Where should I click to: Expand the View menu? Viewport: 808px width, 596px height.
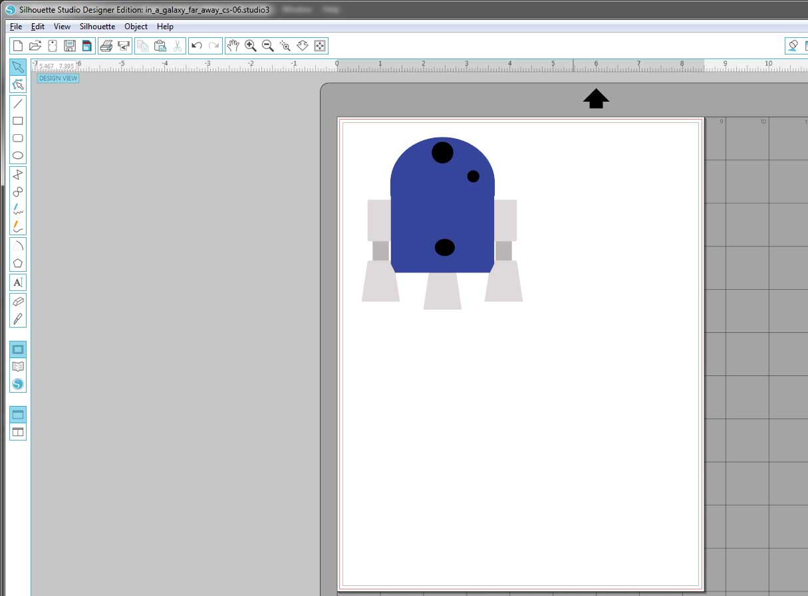point(62,27)
